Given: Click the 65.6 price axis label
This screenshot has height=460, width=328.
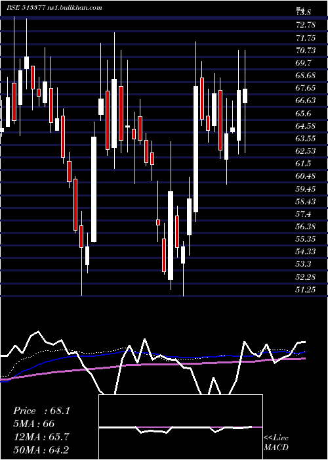Looking at the screenshot, I should point(304,113).
